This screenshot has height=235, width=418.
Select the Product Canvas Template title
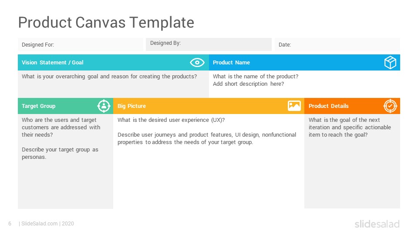106,22
